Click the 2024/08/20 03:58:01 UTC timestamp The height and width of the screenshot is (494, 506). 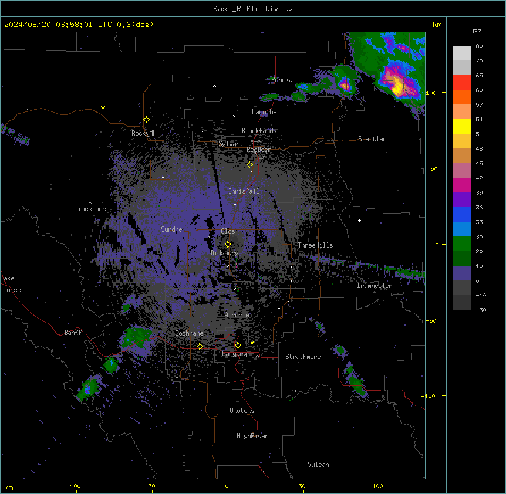click(58, 25)
